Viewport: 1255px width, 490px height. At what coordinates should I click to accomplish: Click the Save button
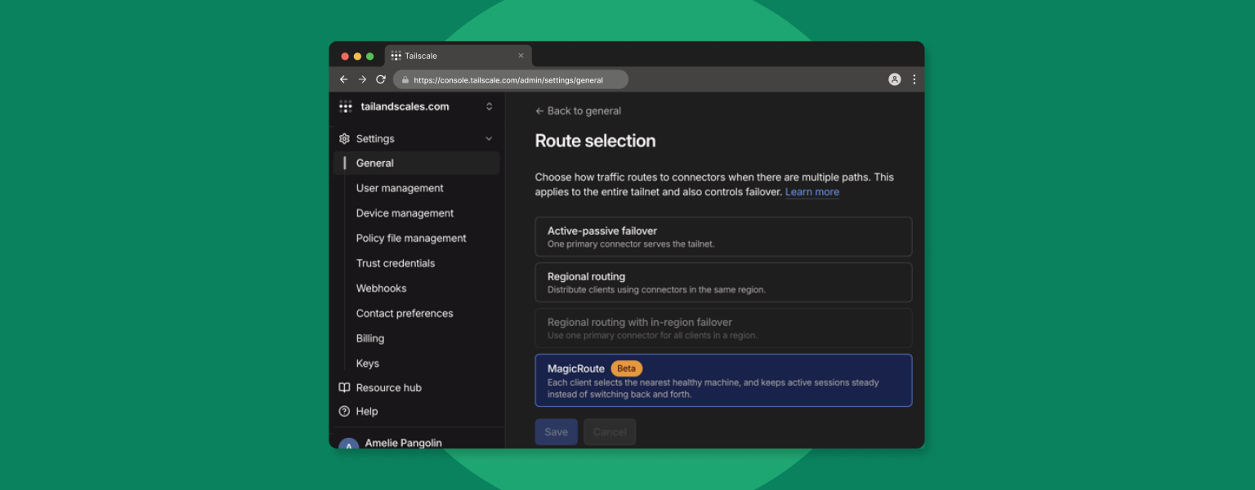point(556,432)
